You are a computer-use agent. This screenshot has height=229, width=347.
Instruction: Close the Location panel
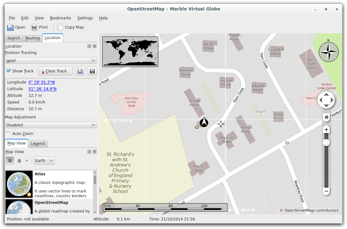(x=95, y=46)
